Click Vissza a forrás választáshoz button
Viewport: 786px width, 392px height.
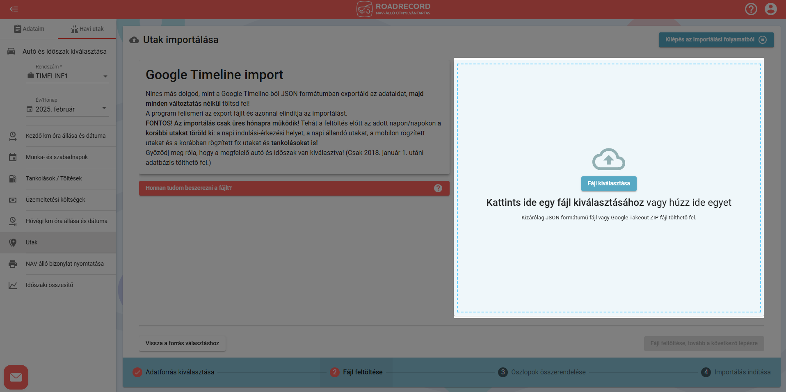[182, 344]
